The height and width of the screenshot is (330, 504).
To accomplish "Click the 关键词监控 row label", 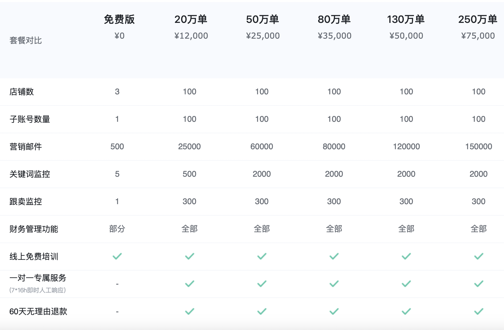I will point(30,174).
